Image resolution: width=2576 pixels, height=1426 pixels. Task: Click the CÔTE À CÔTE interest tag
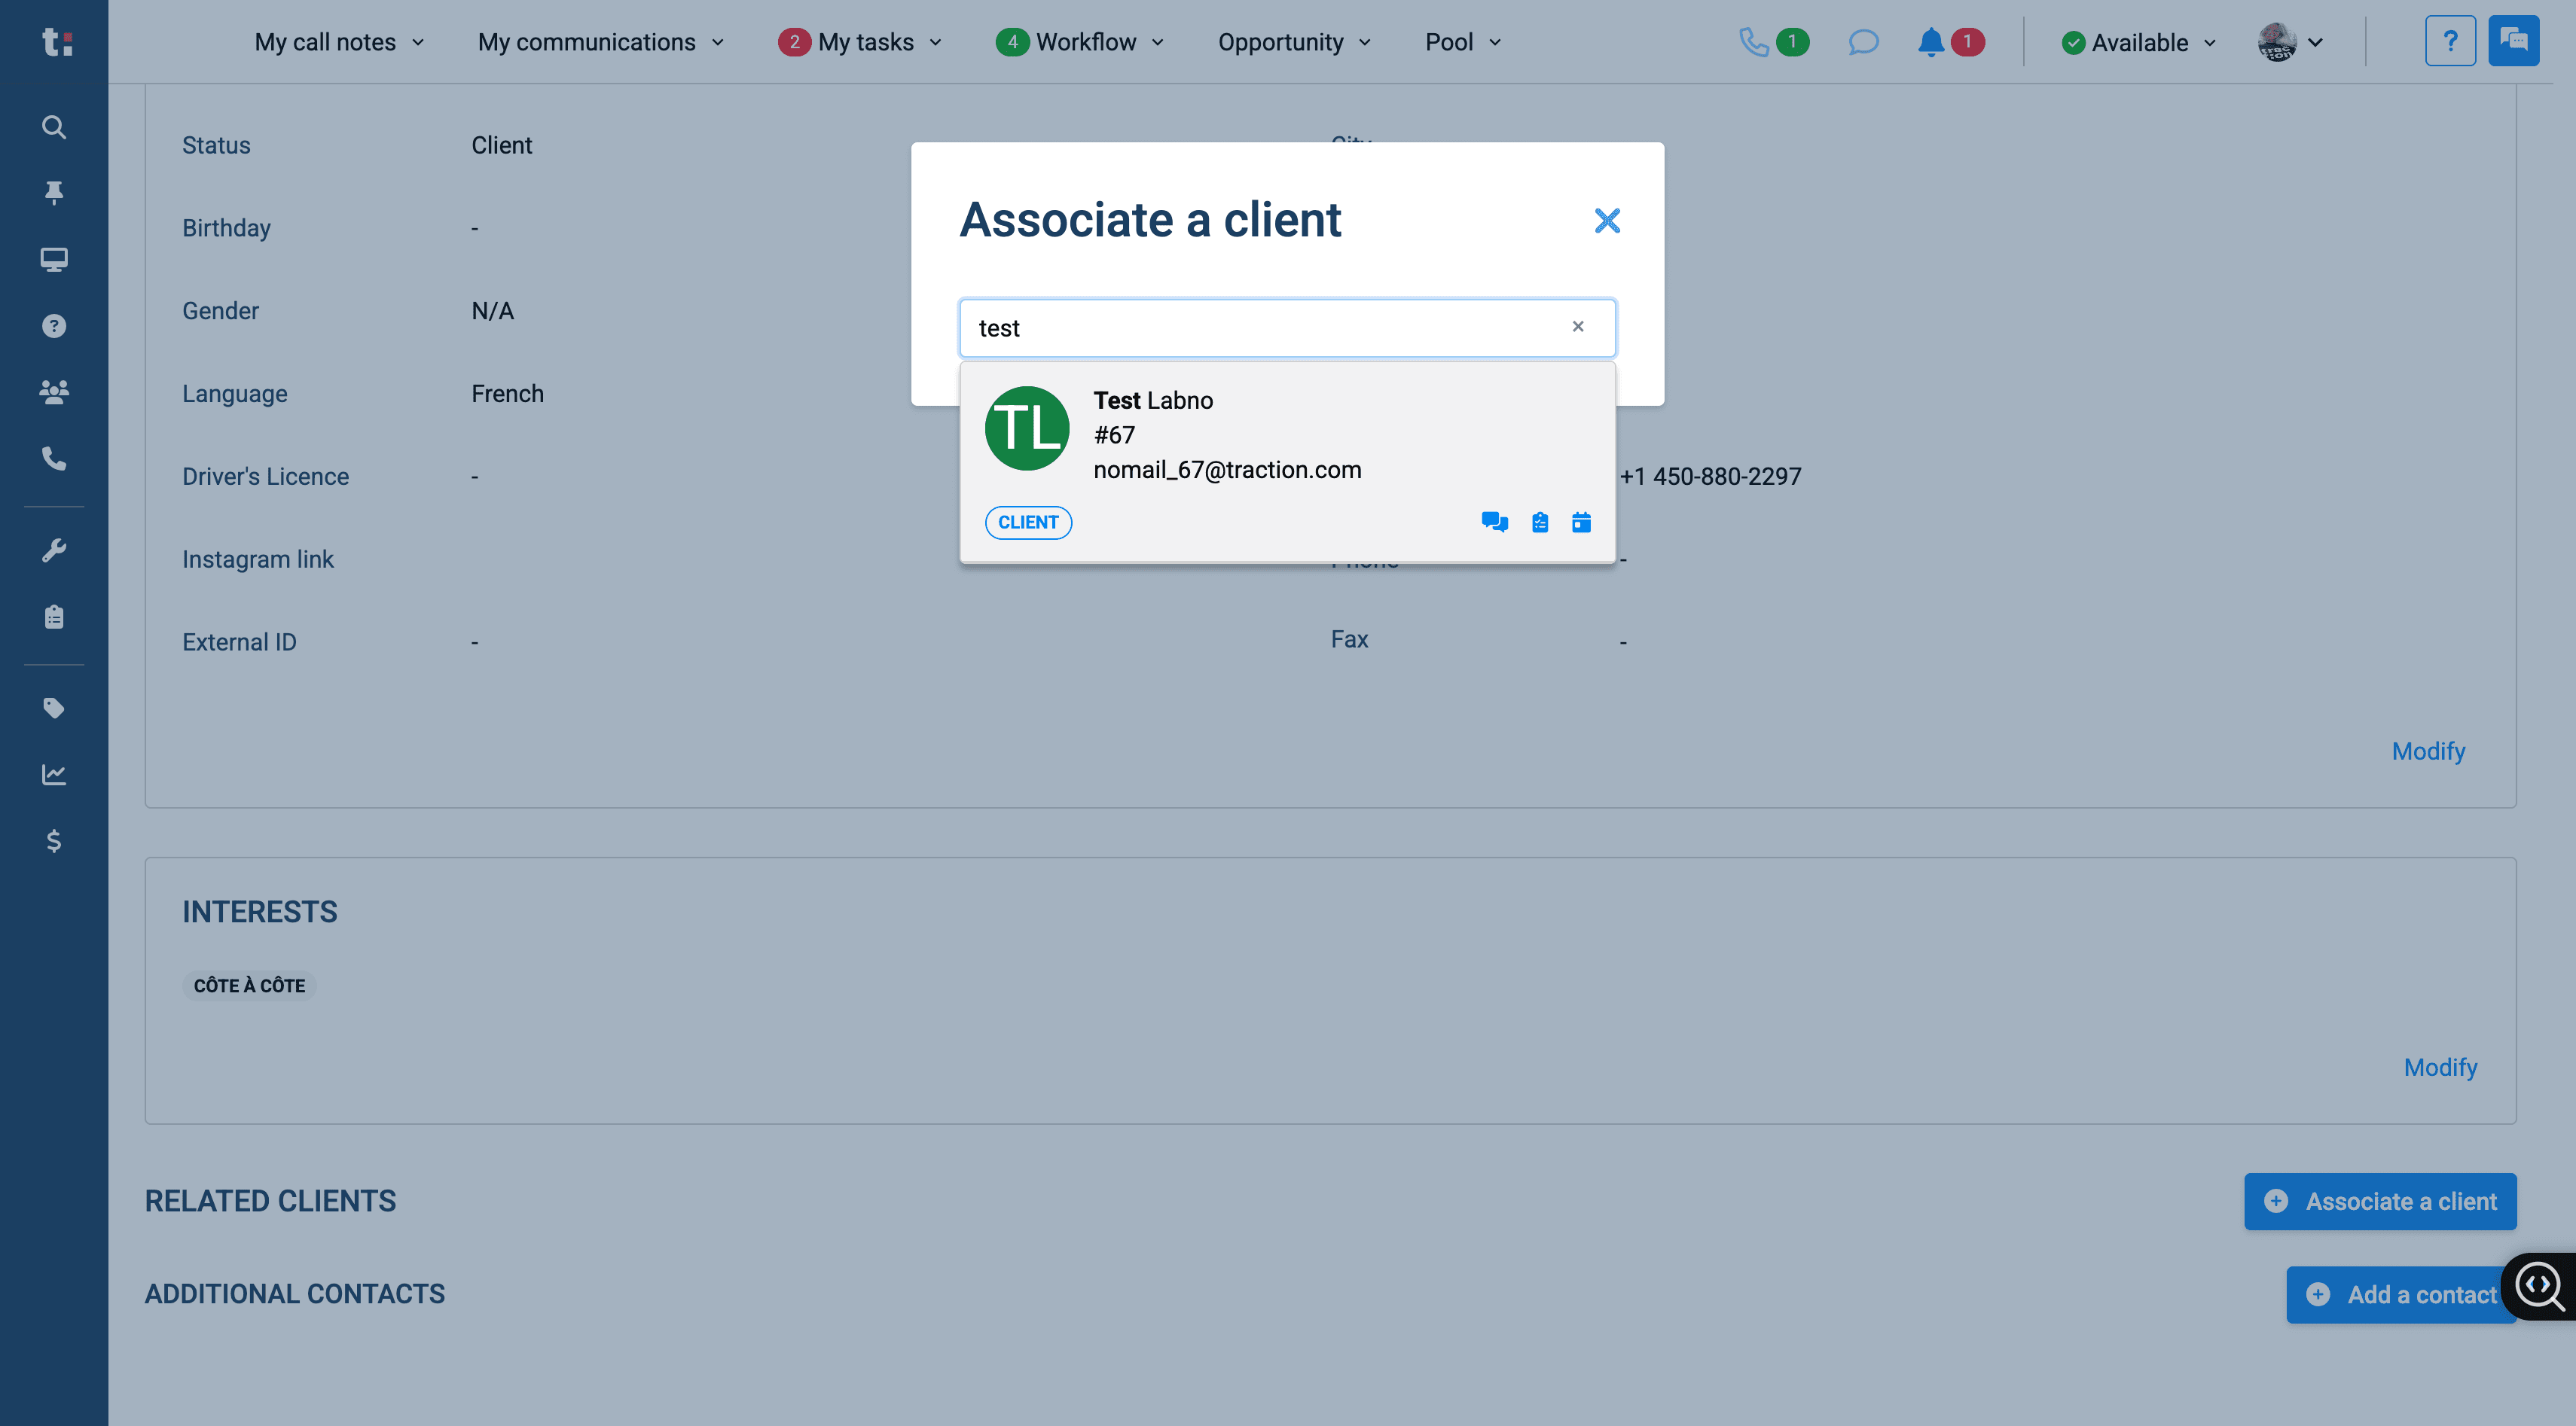(x=249, y=986)
